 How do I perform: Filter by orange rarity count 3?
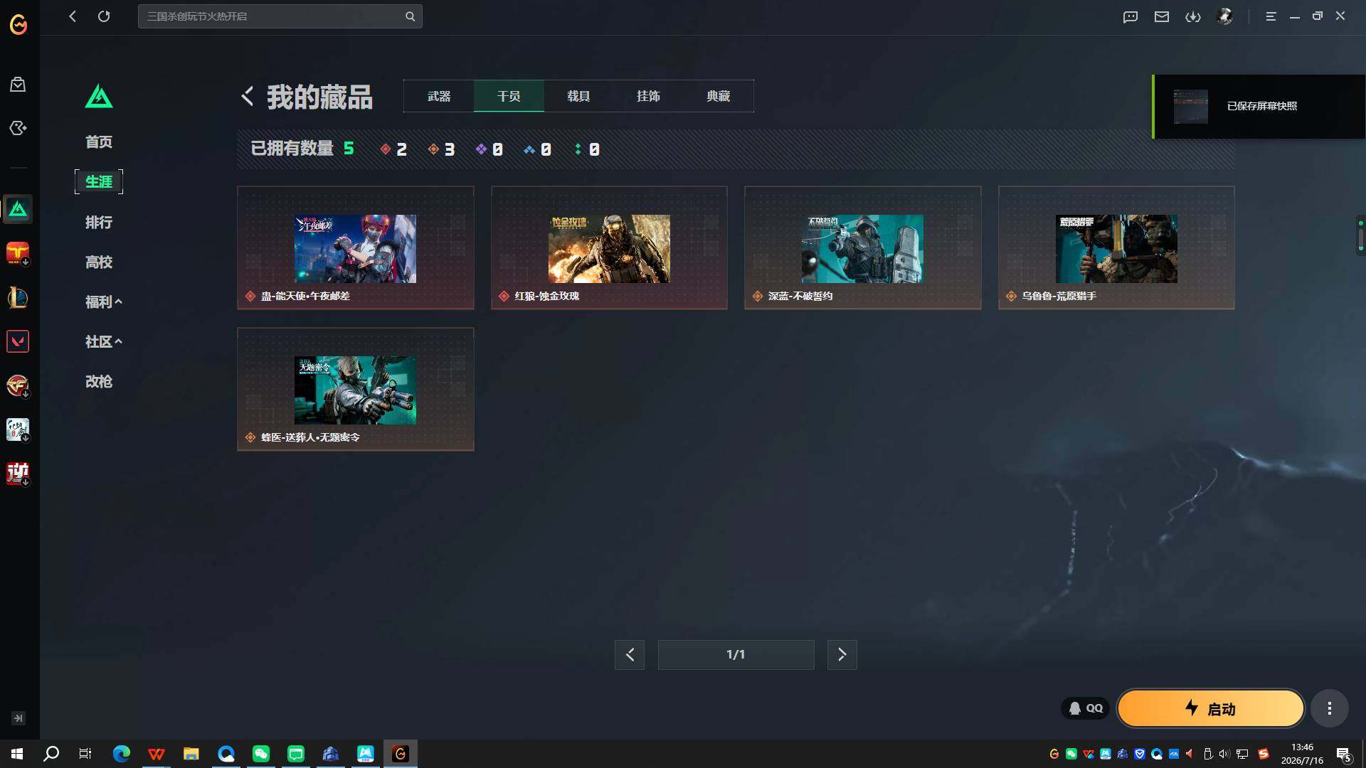pyautogui.click(x=442, y=149)
